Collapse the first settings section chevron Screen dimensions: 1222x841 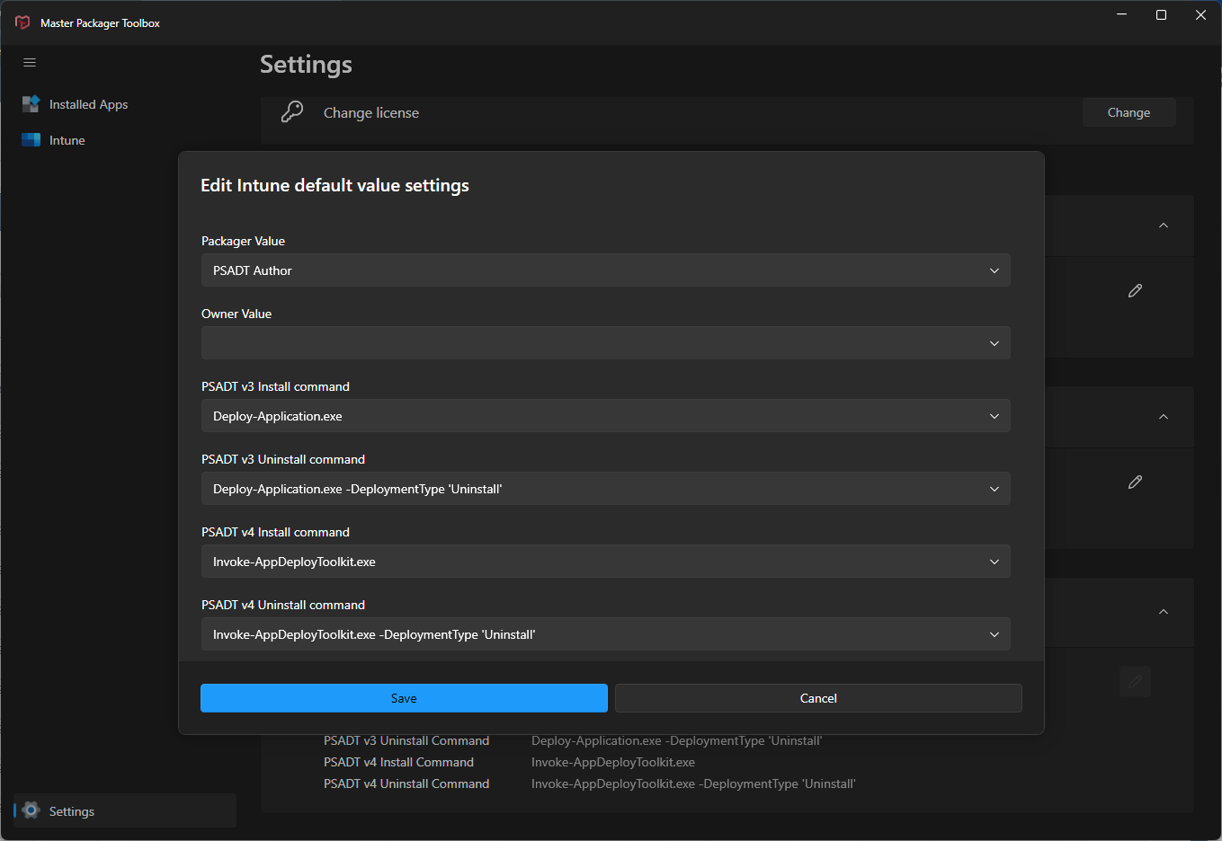point(1164,226)
